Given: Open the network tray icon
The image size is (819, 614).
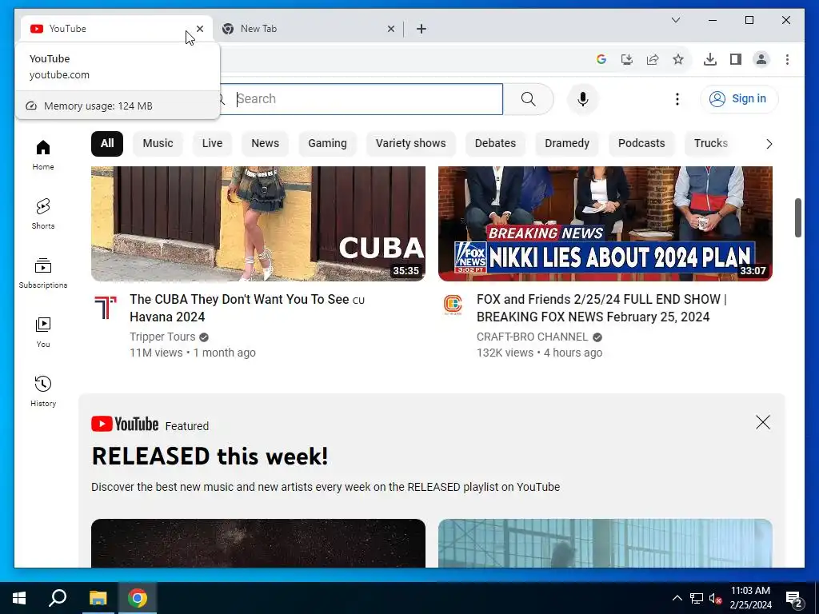Looking at the screenshot, I should pos(697,598).
